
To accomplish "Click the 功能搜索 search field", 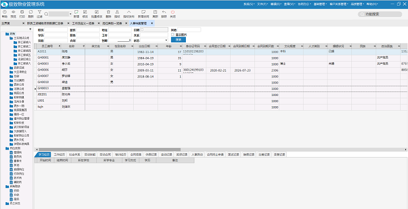I will (380, 14).
